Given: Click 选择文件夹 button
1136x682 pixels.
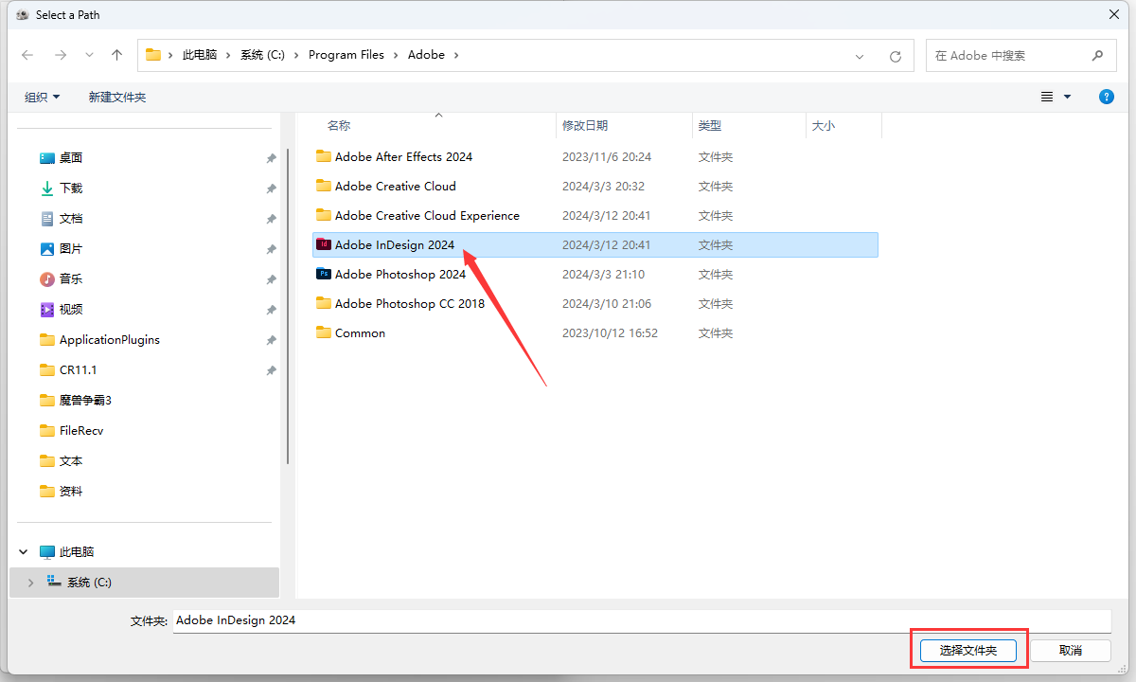Looking at the screenshot, I should coord(968,651).
